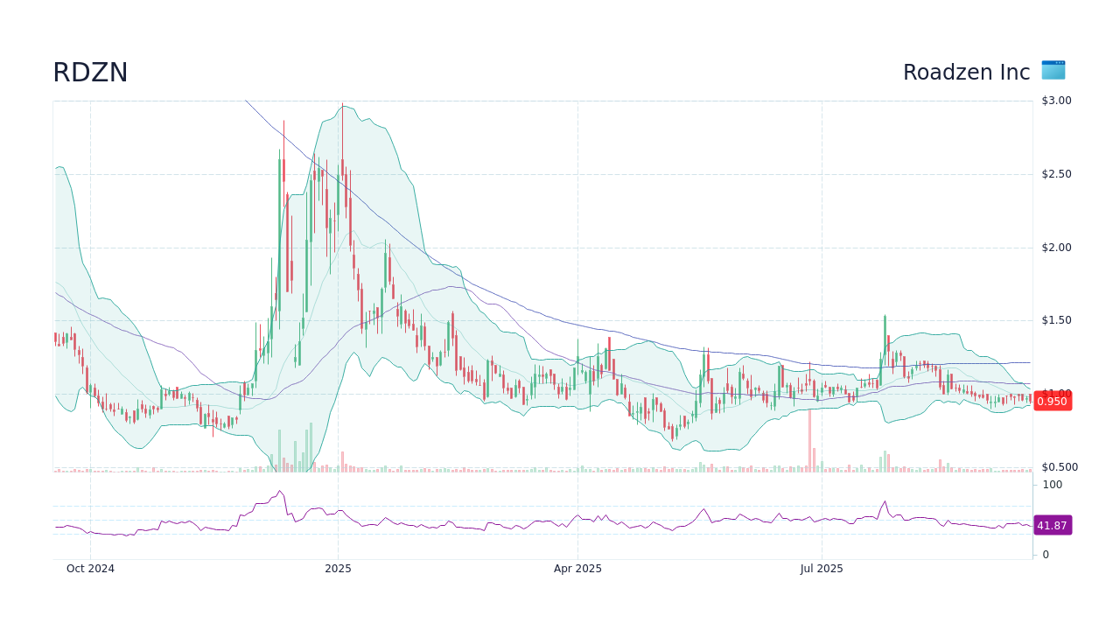Open the Roadzen Inc company name link
This screenshot has width=1120, height=630.
(x=966, y=72)
